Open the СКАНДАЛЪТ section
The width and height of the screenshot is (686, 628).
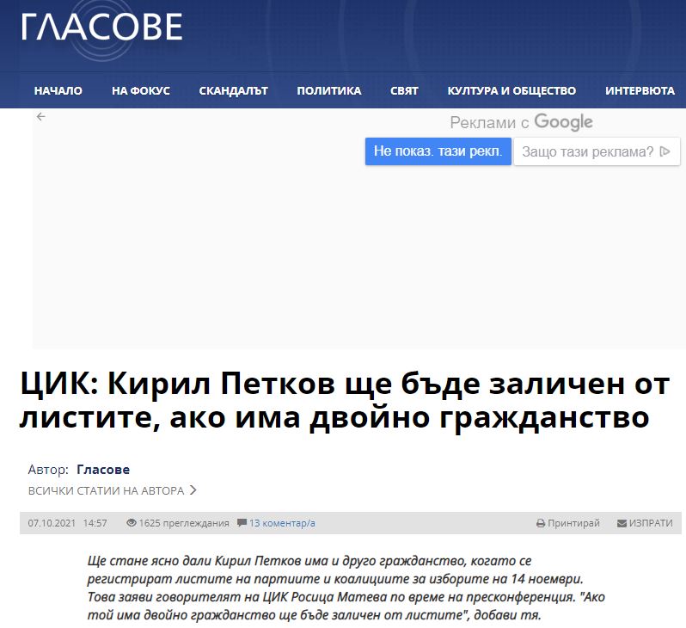234,90
